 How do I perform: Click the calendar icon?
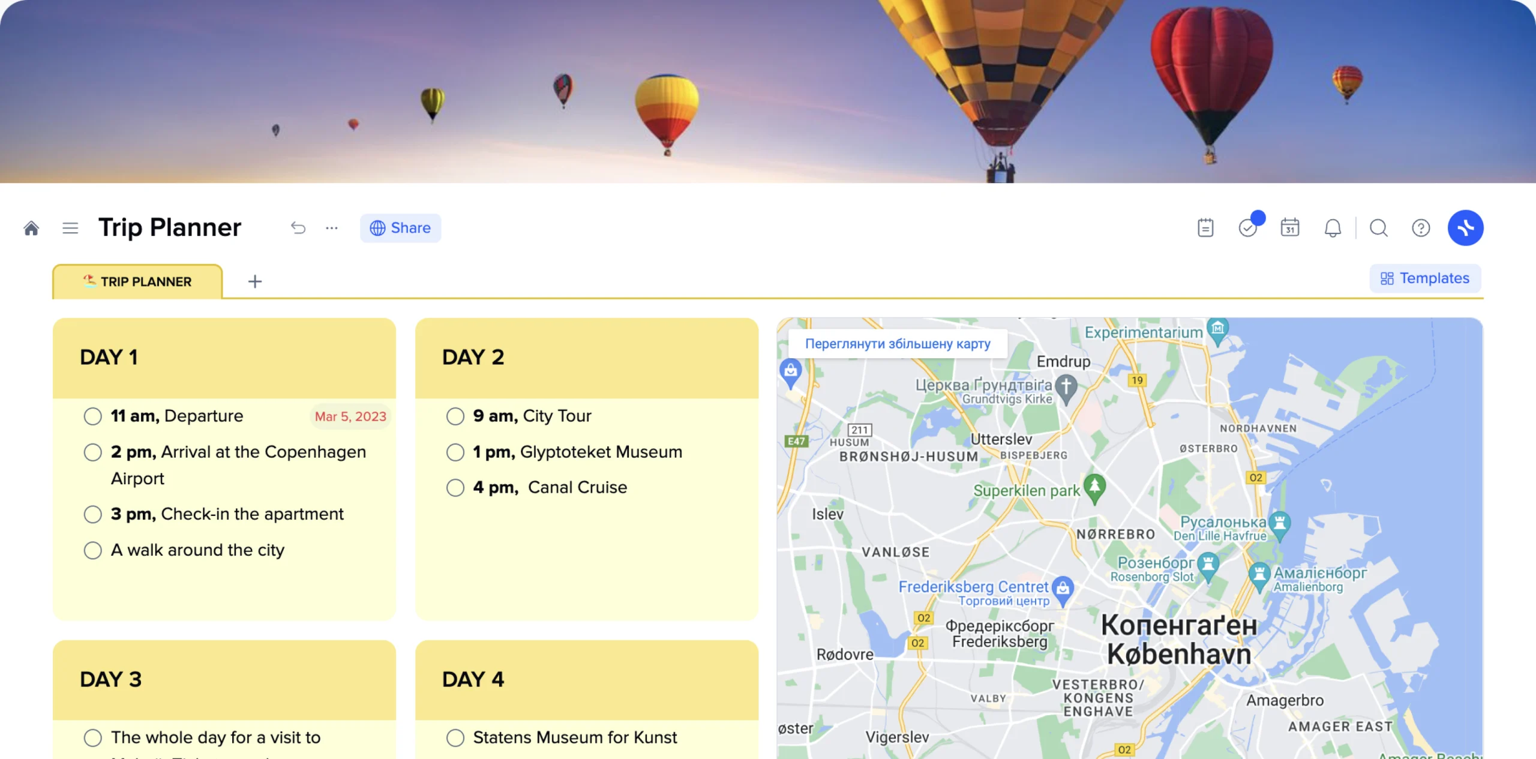point(1289,227)
